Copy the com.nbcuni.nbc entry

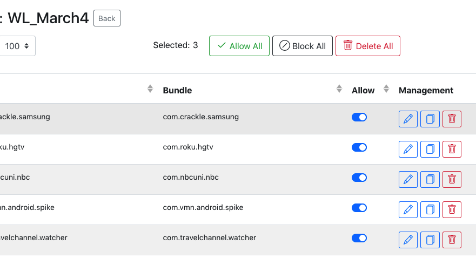(x=430, y=180)
